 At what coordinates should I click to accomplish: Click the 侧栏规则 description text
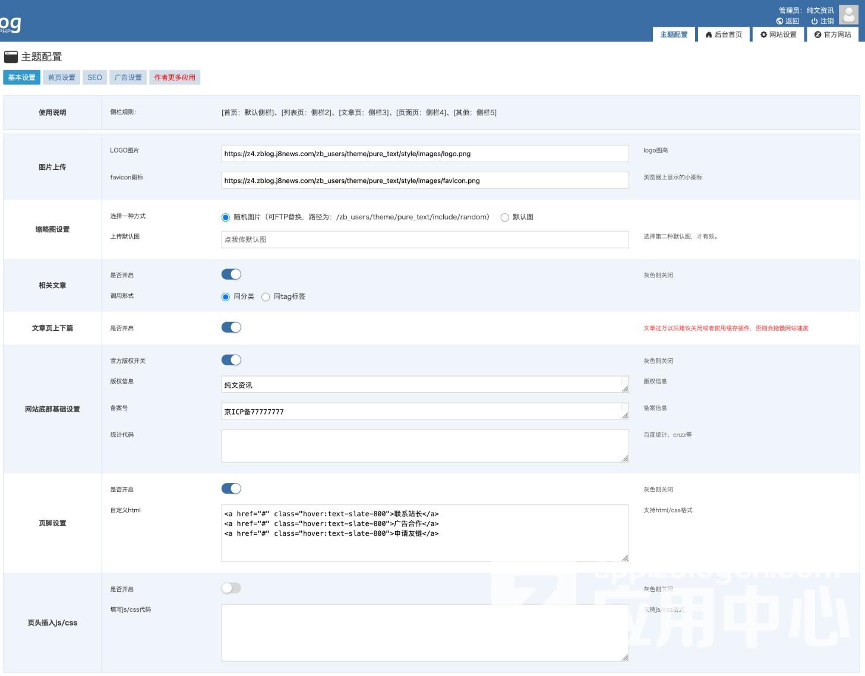(x=359, y=112)
